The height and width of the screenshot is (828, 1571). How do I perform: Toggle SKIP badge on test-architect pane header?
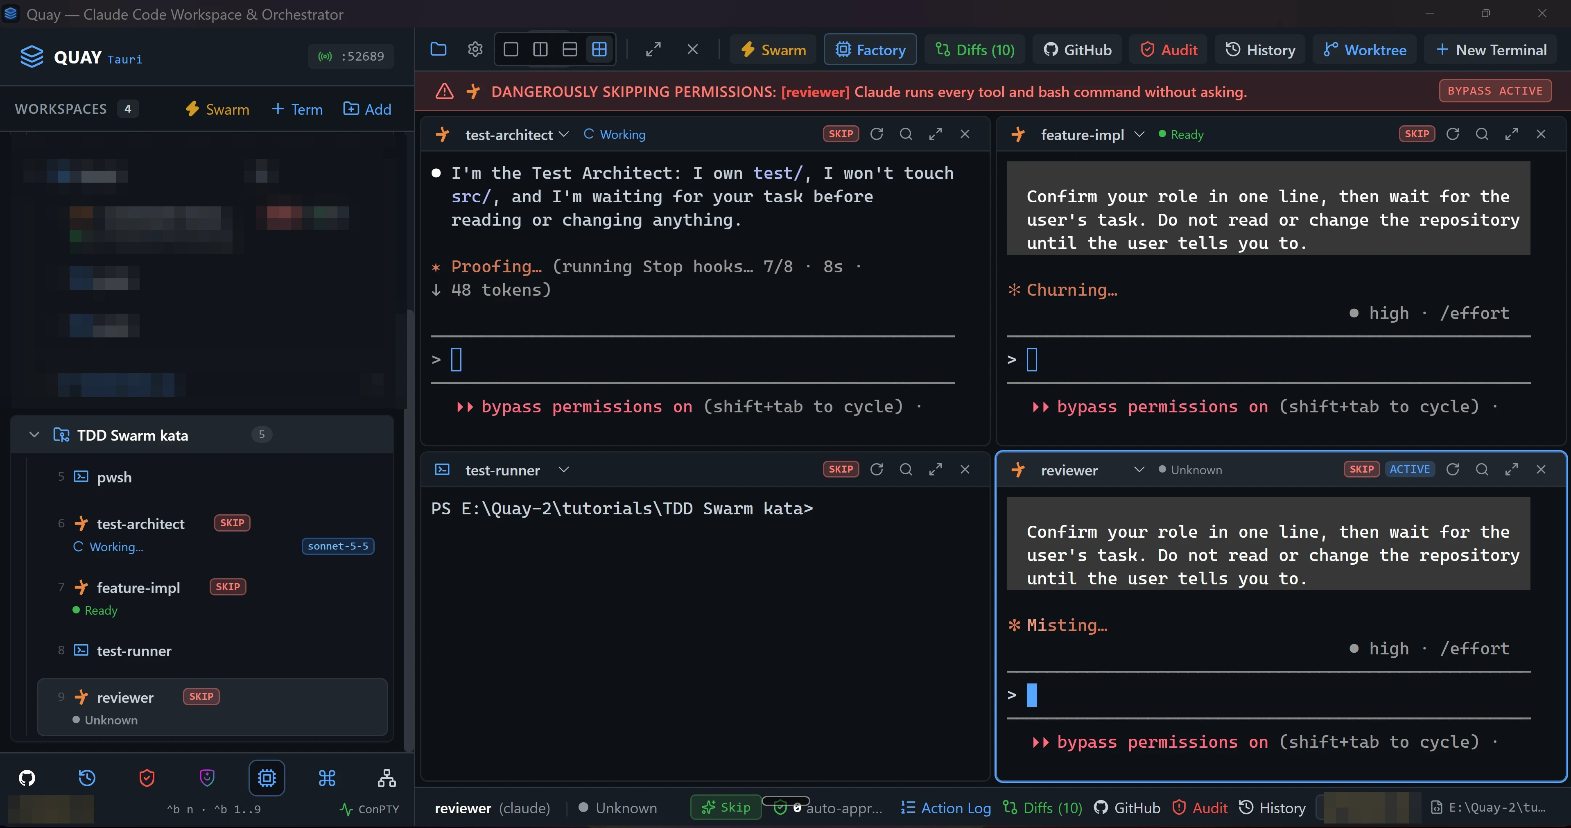(x=841, y=134)
